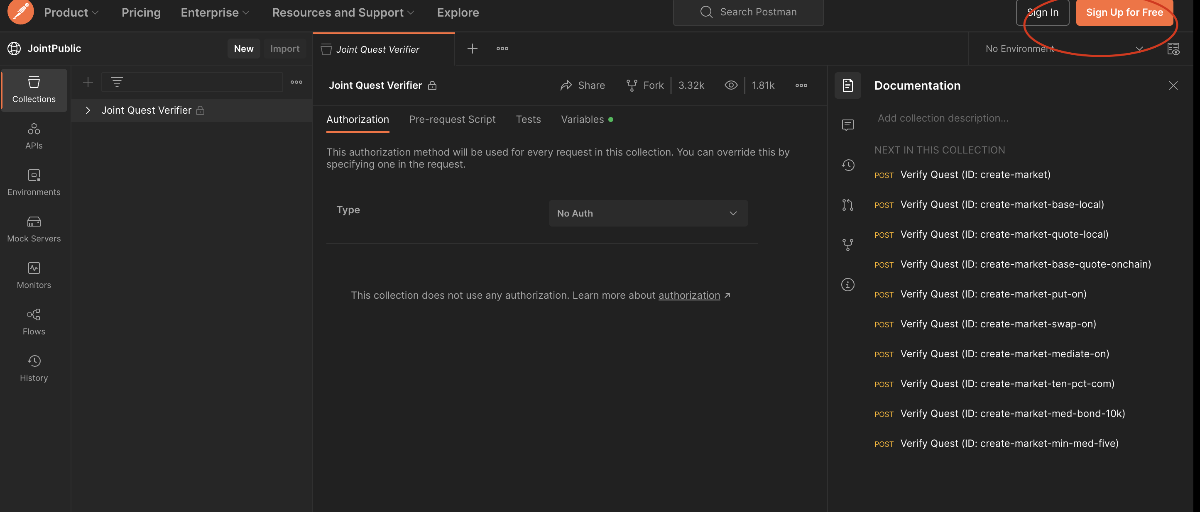Open the Flows sidebar section
This screenshot has width=1200, height=512.
tap(34, 322)
